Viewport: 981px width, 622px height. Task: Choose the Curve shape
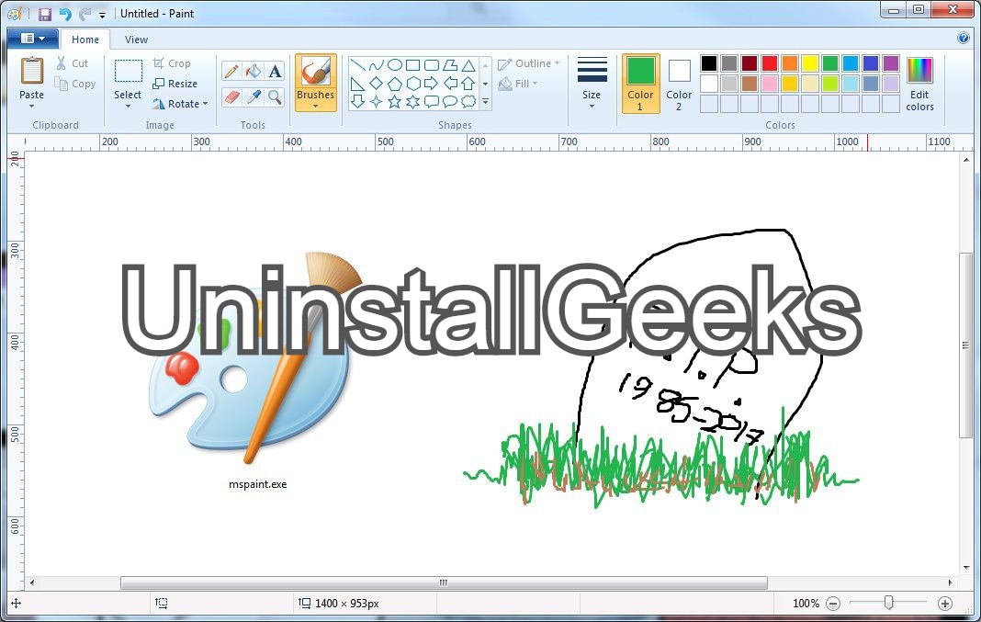coord(376,64)
